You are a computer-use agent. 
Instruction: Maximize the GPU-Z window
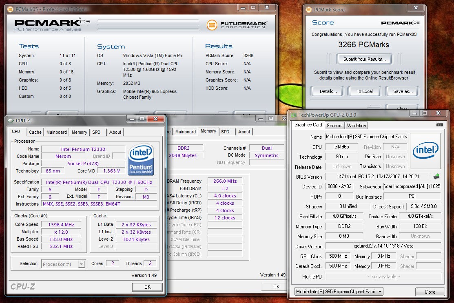pyautogui.click(x=425, y=113)
